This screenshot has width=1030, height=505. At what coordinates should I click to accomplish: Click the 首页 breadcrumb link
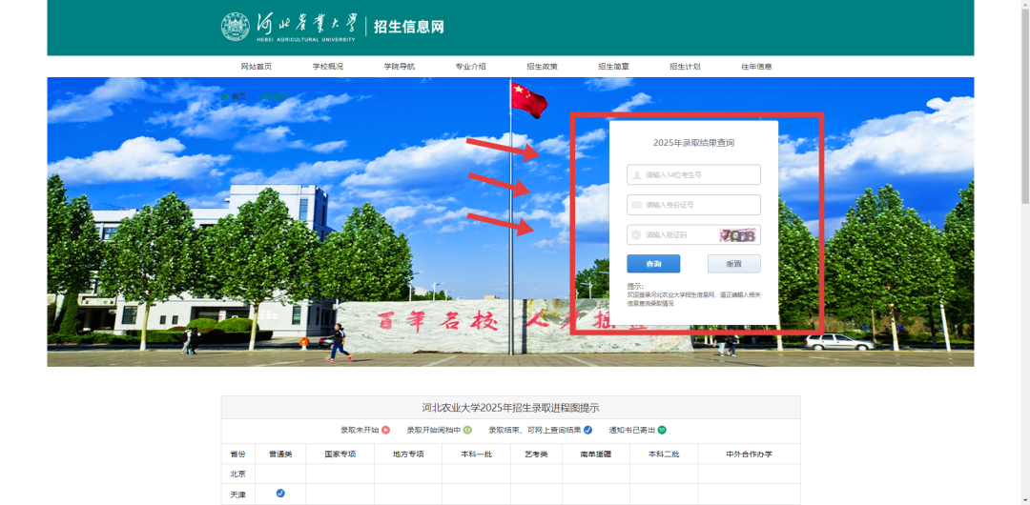pos(237,96)
